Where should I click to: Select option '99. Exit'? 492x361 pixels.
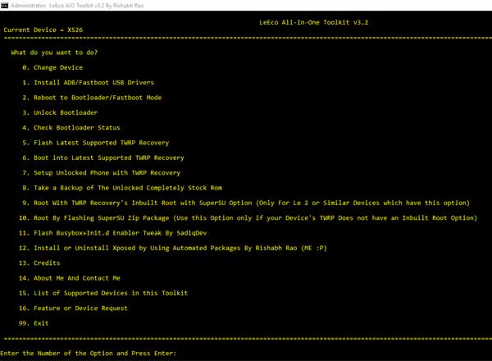coord(34,323)
